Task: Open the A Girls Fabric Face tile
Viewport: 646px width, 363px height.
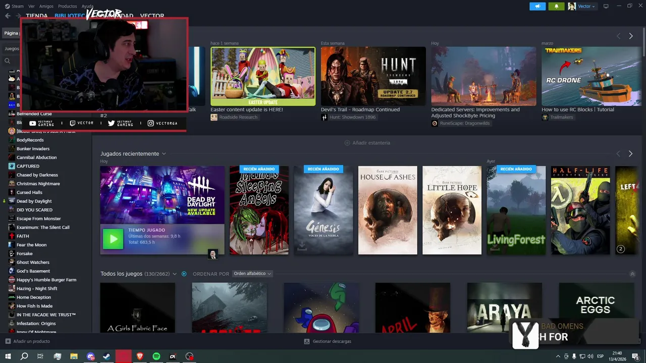Action: 138,307
